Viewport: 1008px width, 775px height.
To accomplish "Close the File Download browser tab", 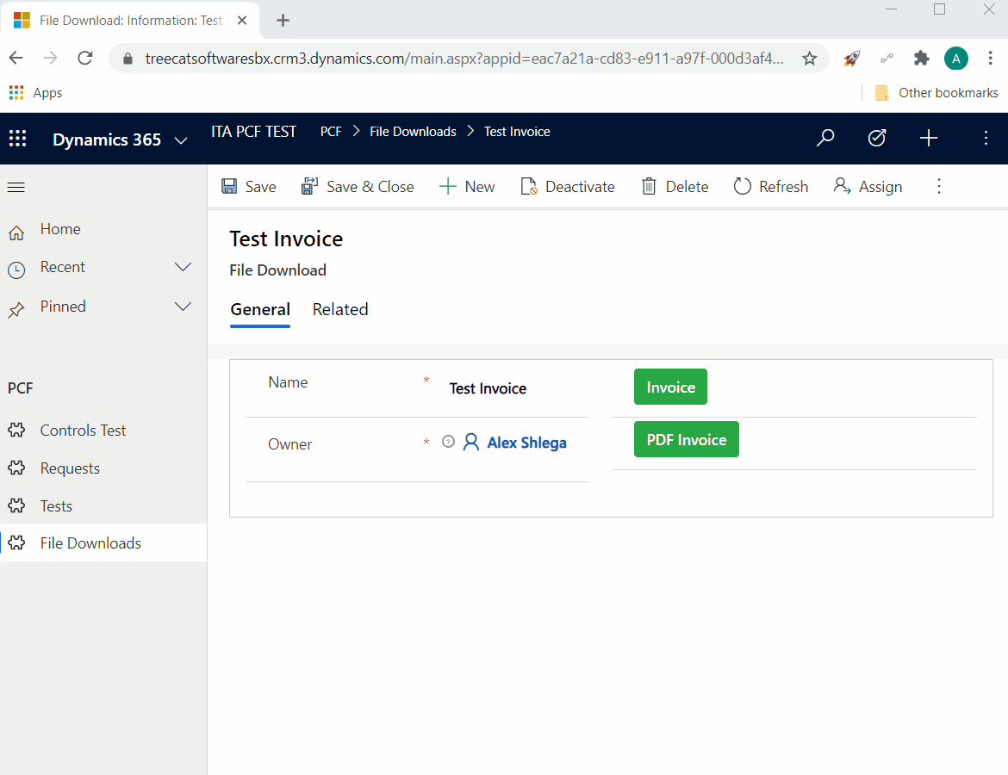I will [x=242, y=21].
